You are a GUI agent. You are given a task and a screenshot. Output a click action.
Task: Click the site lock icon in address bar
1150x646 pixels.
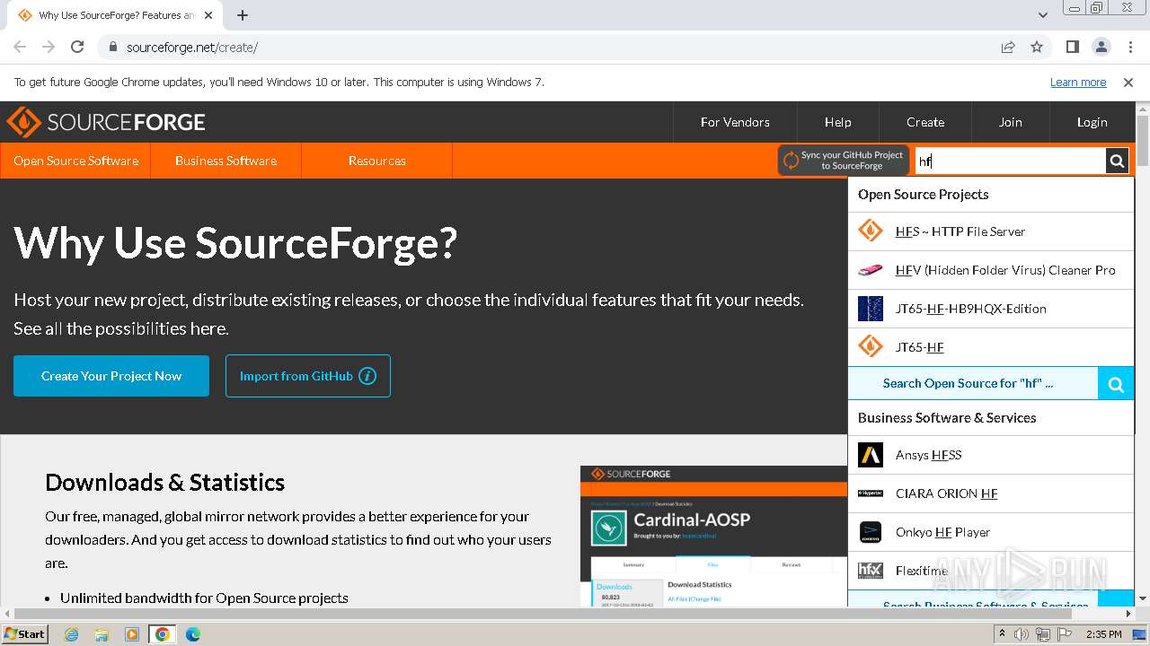click(112, 48)
